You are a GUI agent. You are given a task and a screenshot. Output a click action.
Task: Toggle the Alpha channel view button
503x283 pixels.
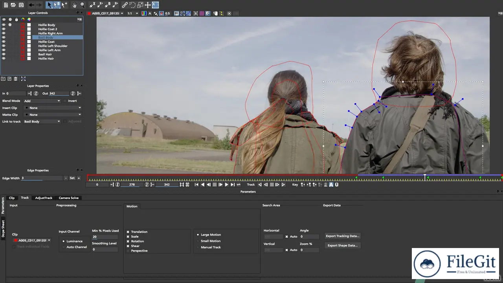pyautogui.click(x=150, y=13)
